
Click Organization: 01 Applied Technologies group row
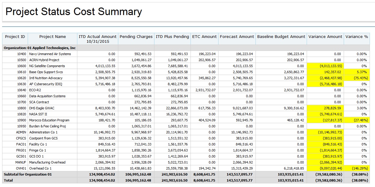click(39, 48)
